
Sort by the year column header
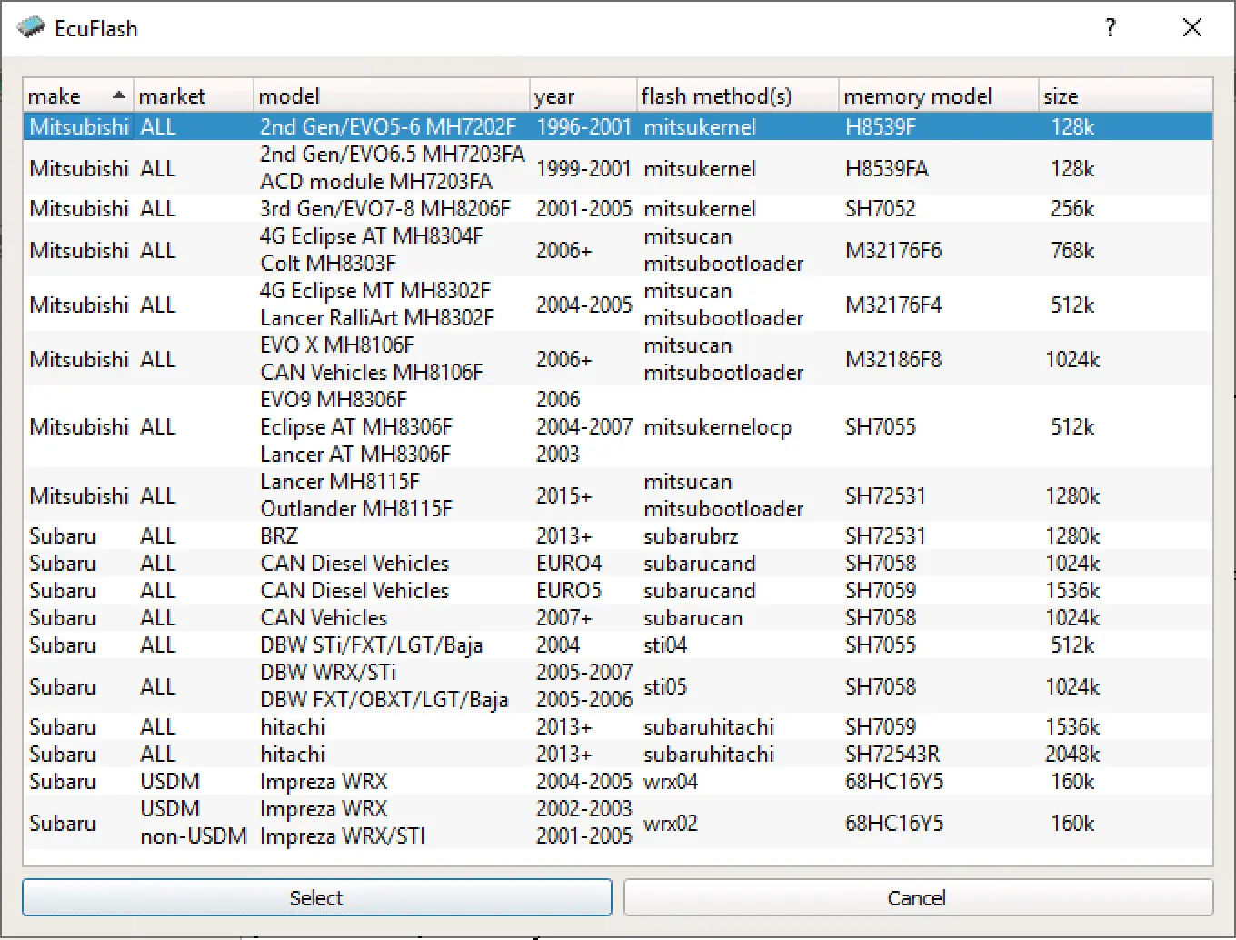(x=583, y=95)
